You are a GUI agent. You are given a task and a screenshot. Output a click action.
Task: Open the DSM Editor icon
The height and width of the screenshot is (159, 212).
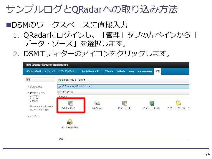70,103
